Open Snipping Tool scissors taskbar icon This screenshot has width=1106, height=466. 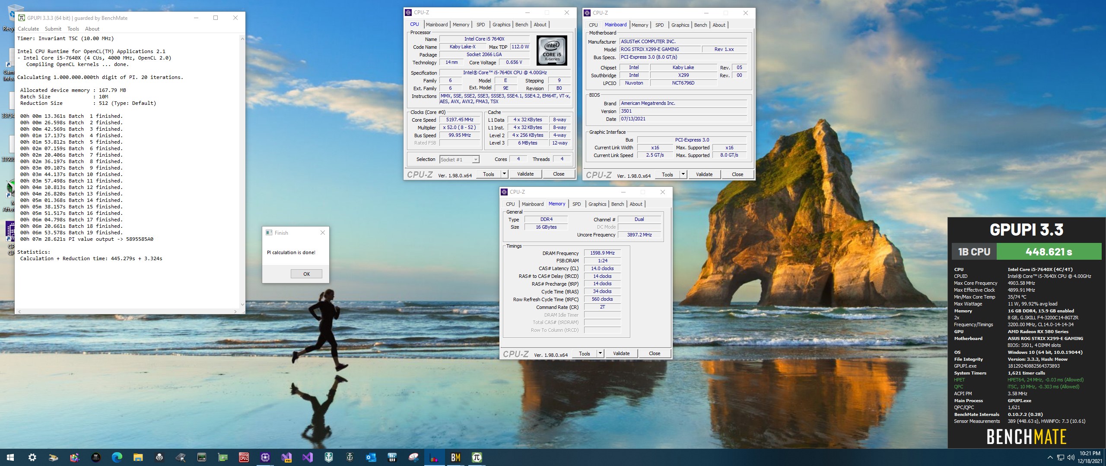click(413, 457)
